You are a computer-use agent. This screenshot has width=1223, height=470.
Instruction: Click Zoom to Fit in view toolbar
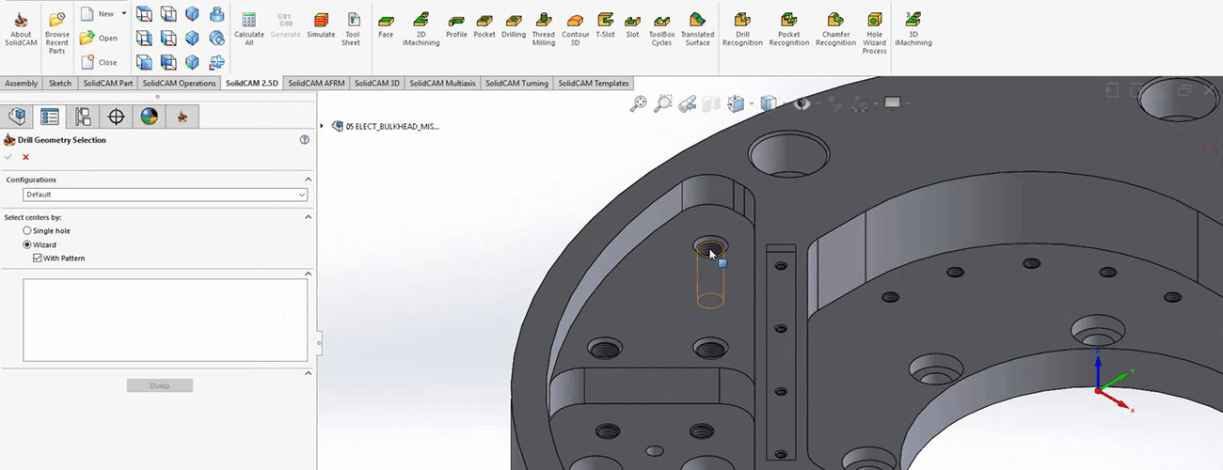[x=639, y=103]
